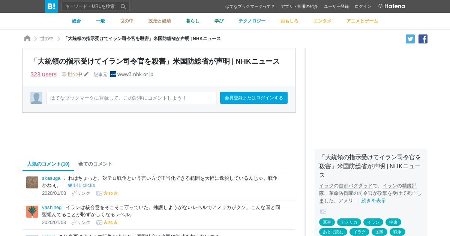Open the main article title link

tap(155, 61)
